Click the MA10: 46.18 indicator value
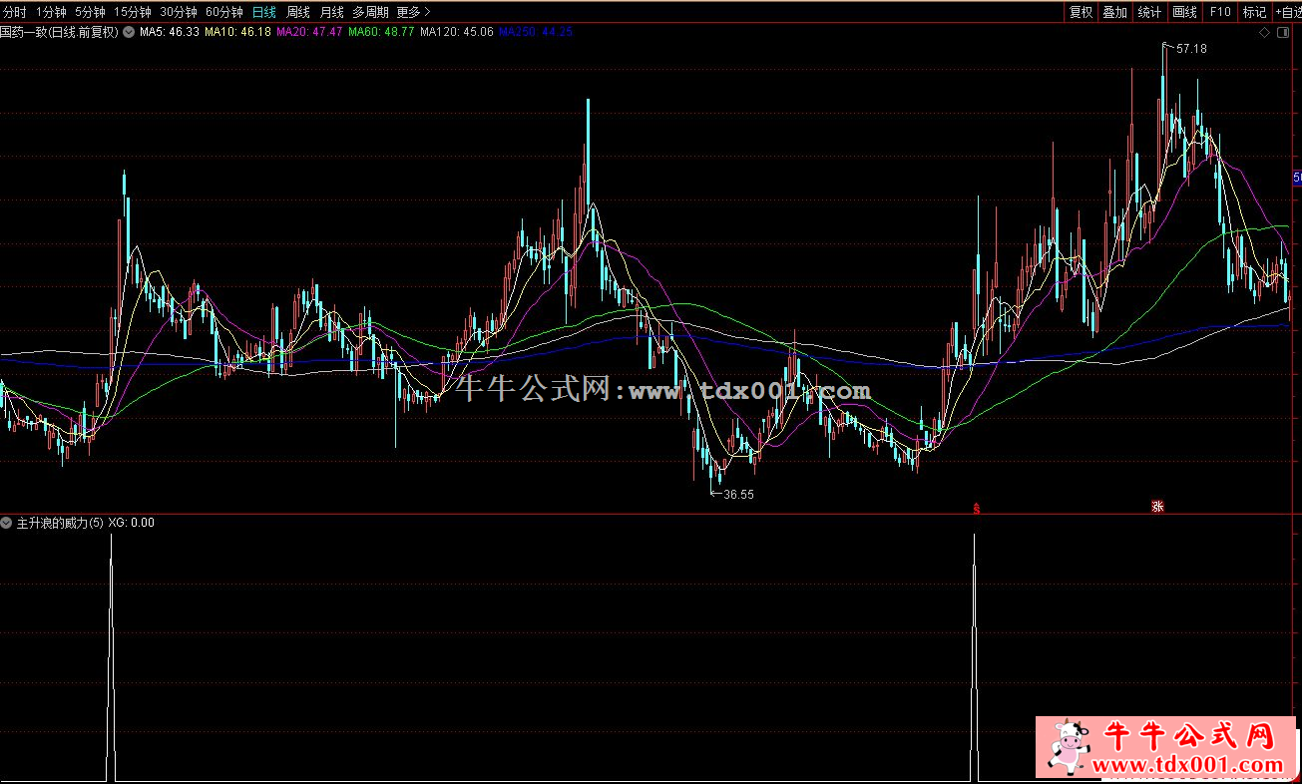The height and width of the screenshot is (784, 1302). tap(237, 32)
